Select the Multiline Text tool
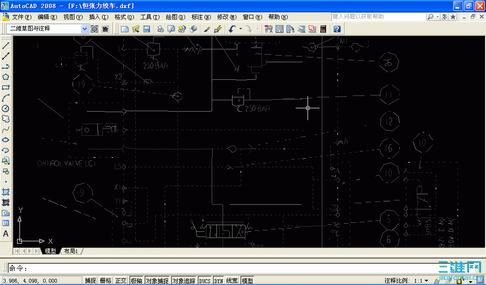The width and height of the screenshot is (486, 285). point(6,234)
